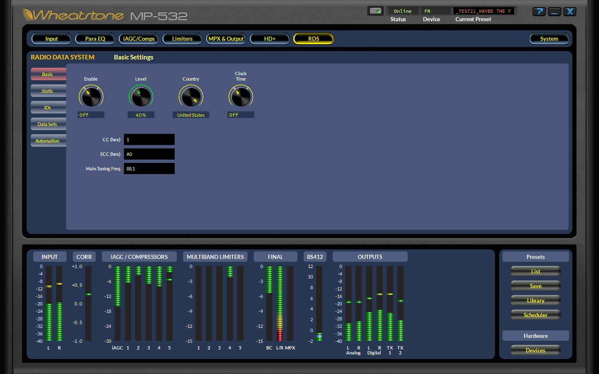Open the Para EQ tab

(95, 39)
